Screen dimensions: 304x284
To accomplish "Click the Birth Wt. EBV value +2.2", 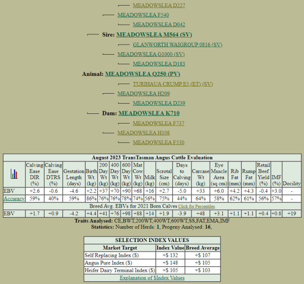I will (91, 191).
